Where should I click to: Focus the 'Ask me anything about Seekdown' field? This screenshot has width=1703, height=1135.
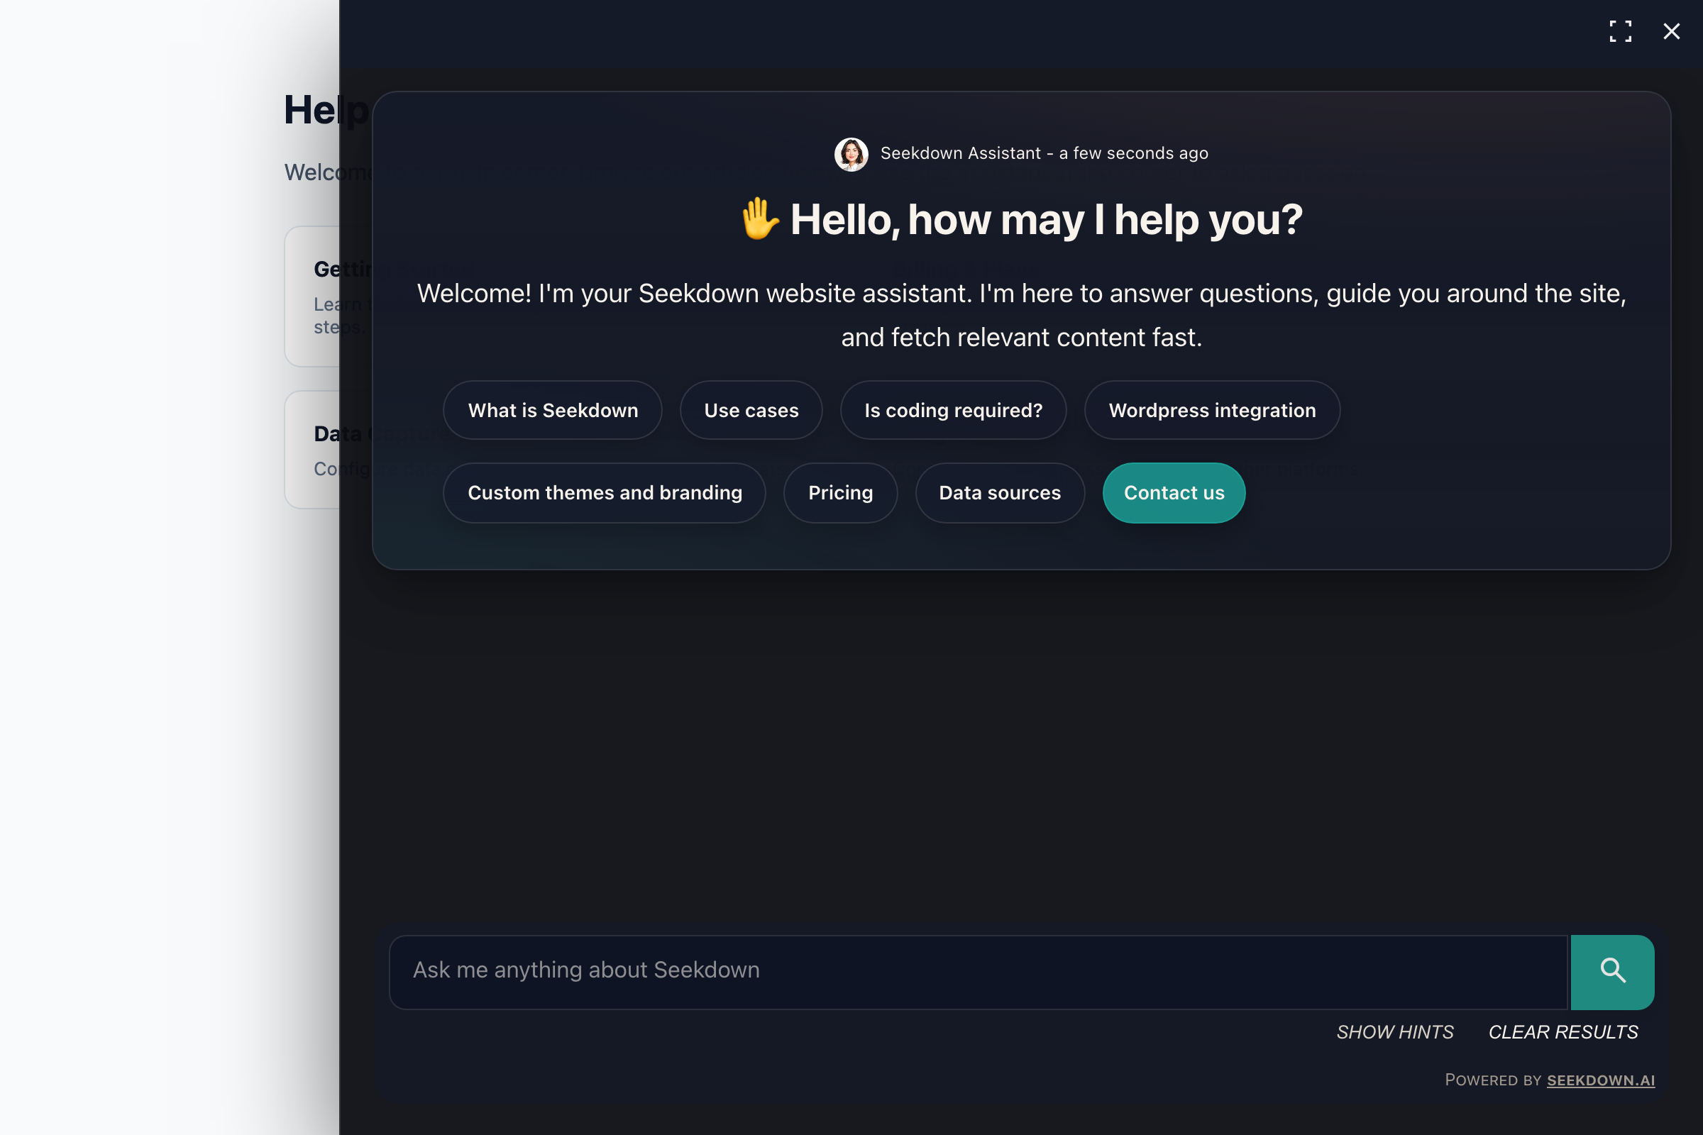tap(979, 971)
